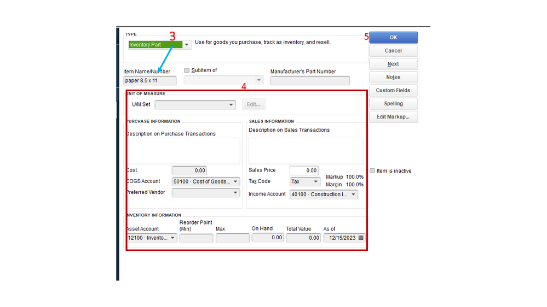
Task: Expand the Tax Code dropdown
Action: tap(315, 181)
